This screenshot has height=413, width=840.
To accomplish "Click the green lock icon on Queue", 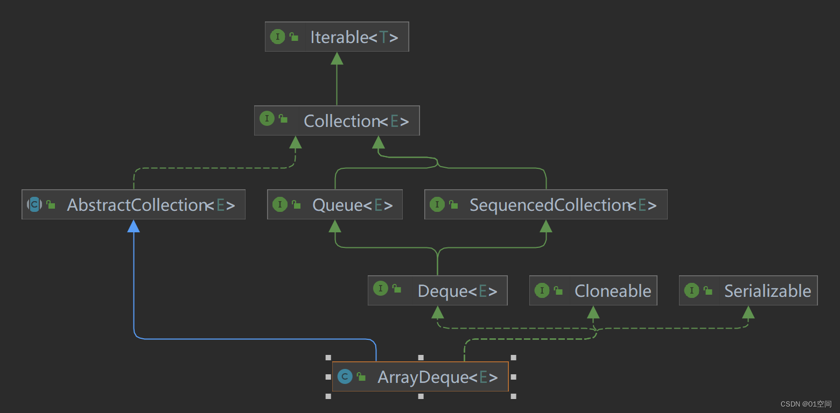I will 296,204.
